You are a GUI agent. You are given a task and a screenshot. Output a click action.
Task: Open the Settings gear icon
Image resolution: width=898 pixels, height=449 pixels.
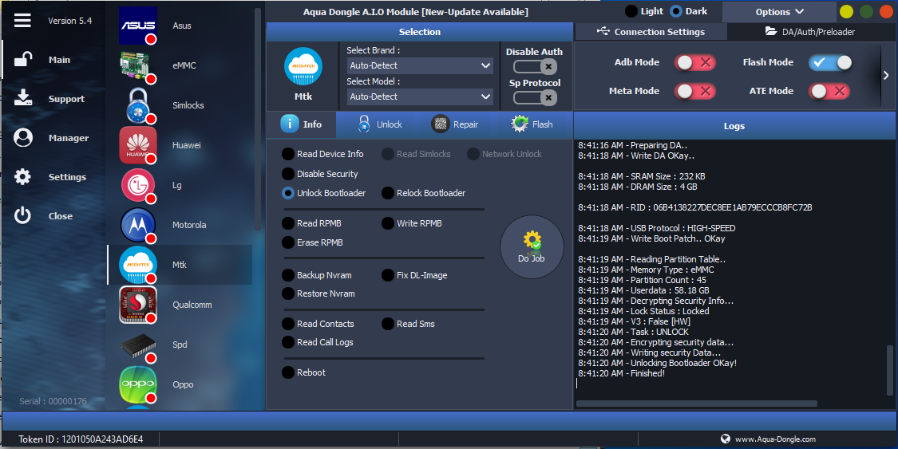23,176
